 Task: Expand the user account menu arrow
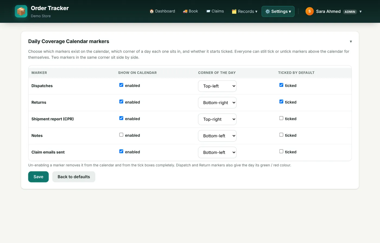[360, 12]
